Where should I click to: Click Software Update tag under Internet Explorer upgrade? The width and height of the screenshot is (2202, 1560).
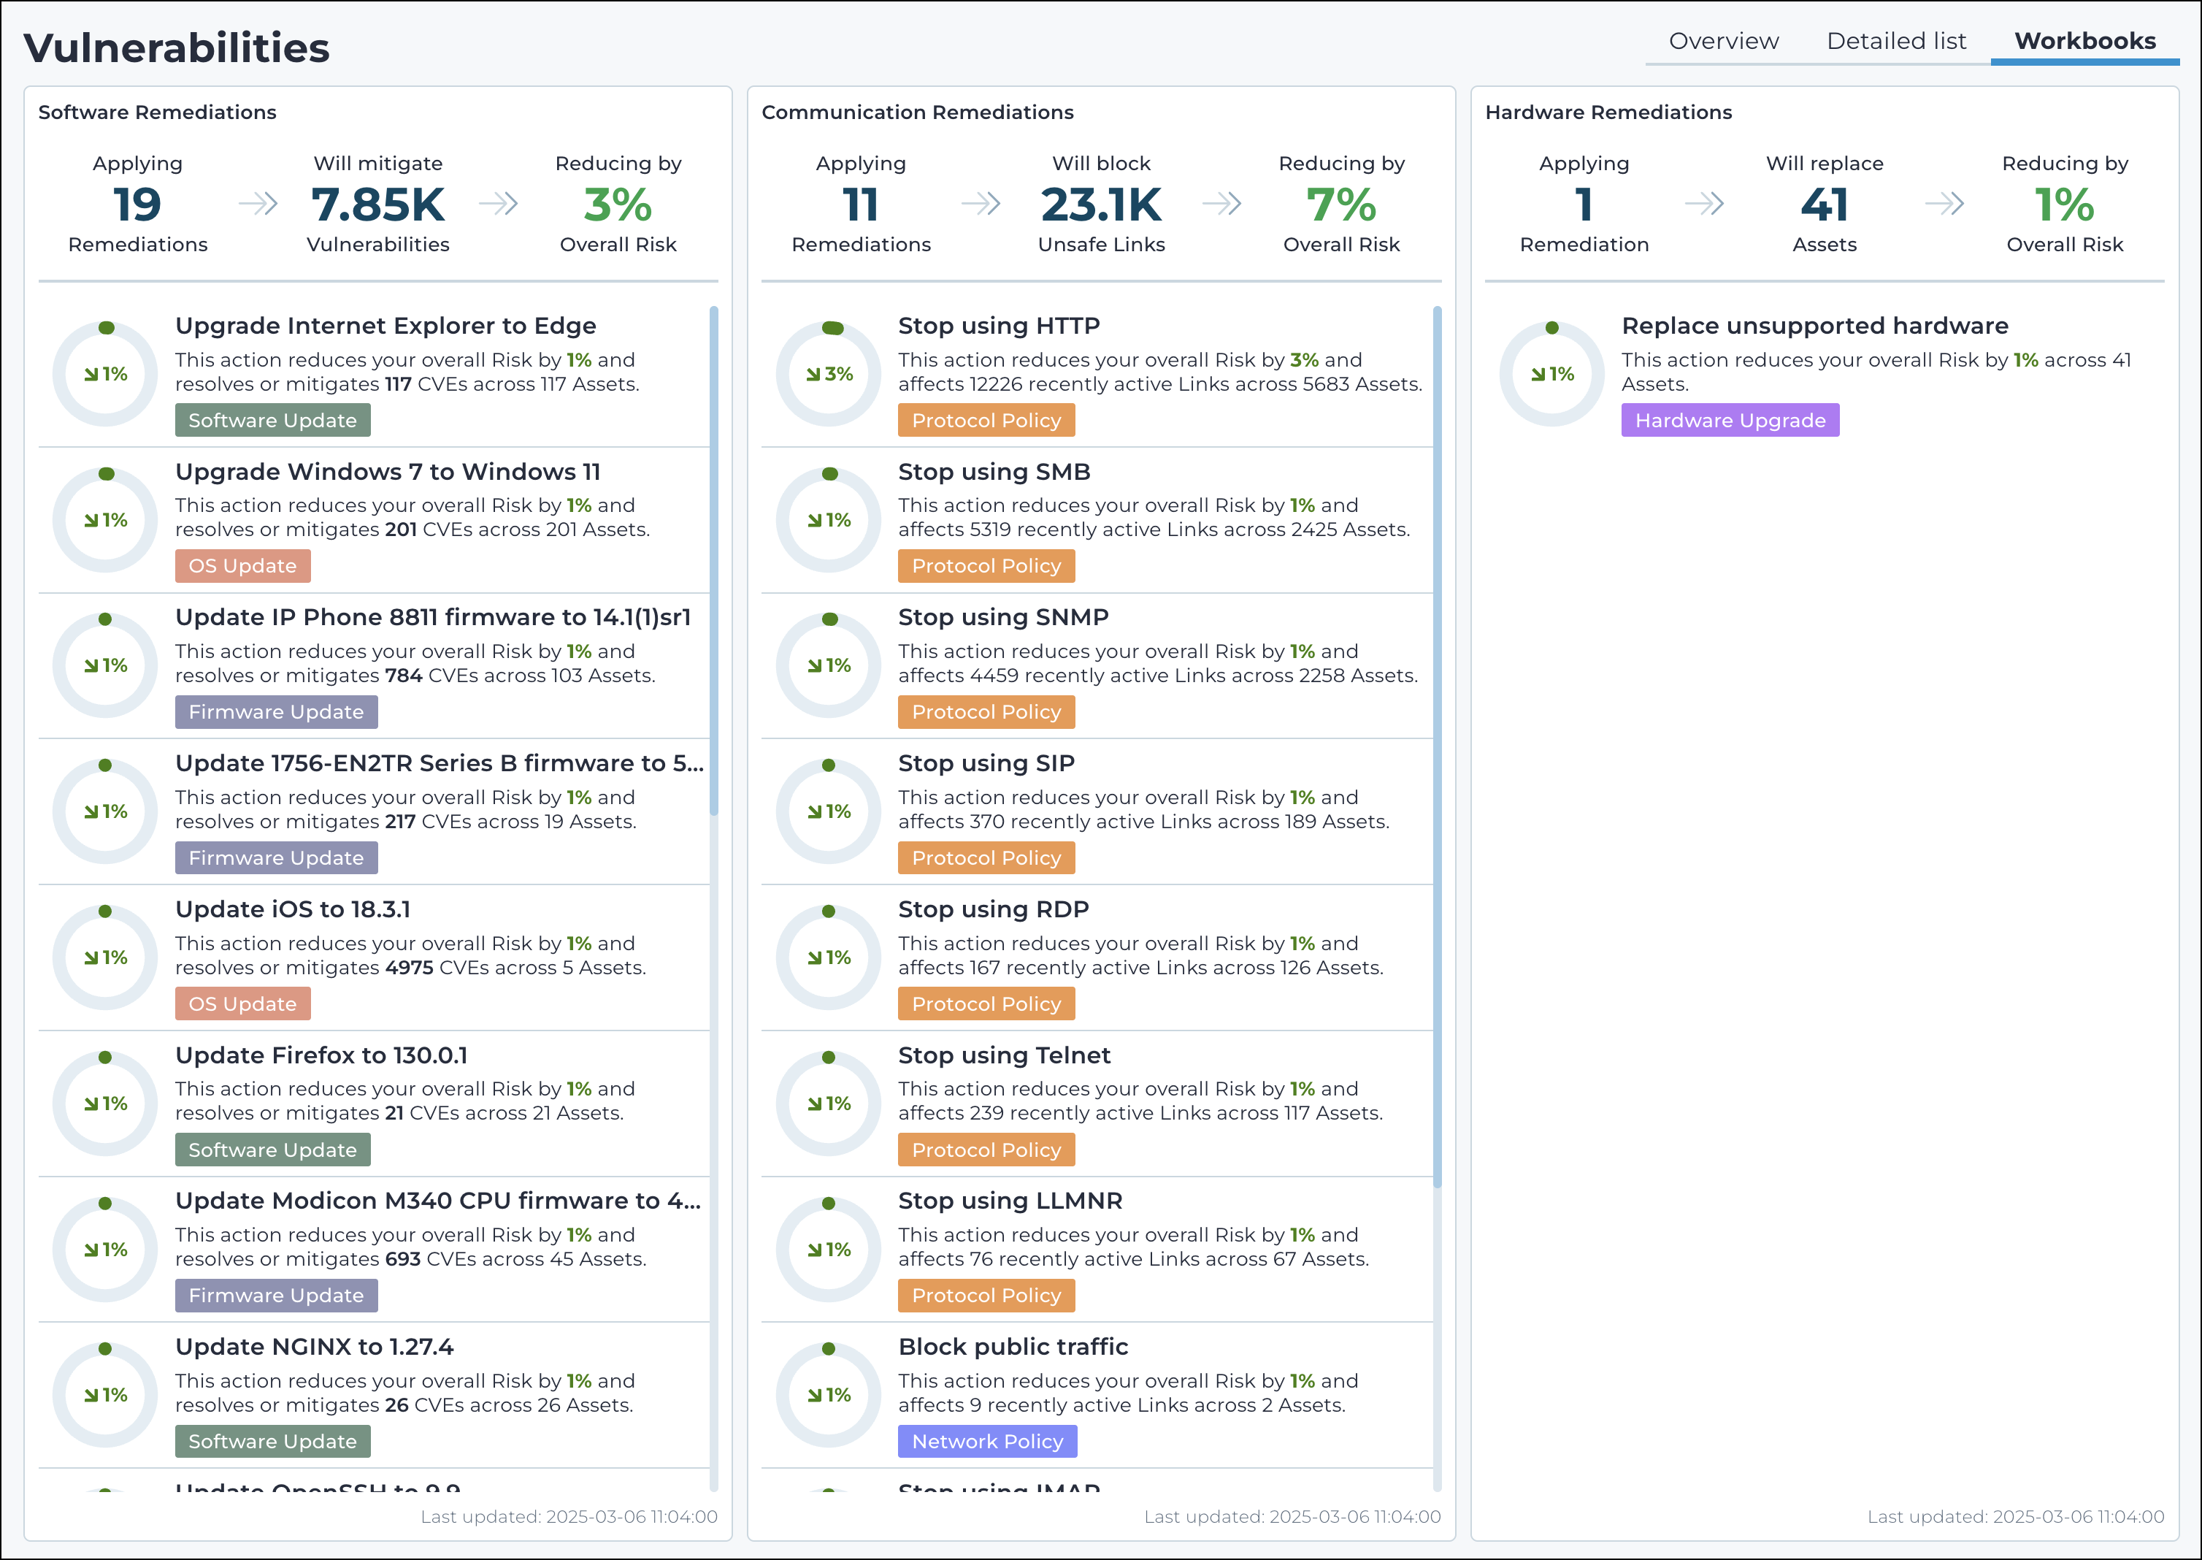pos(273,421)
